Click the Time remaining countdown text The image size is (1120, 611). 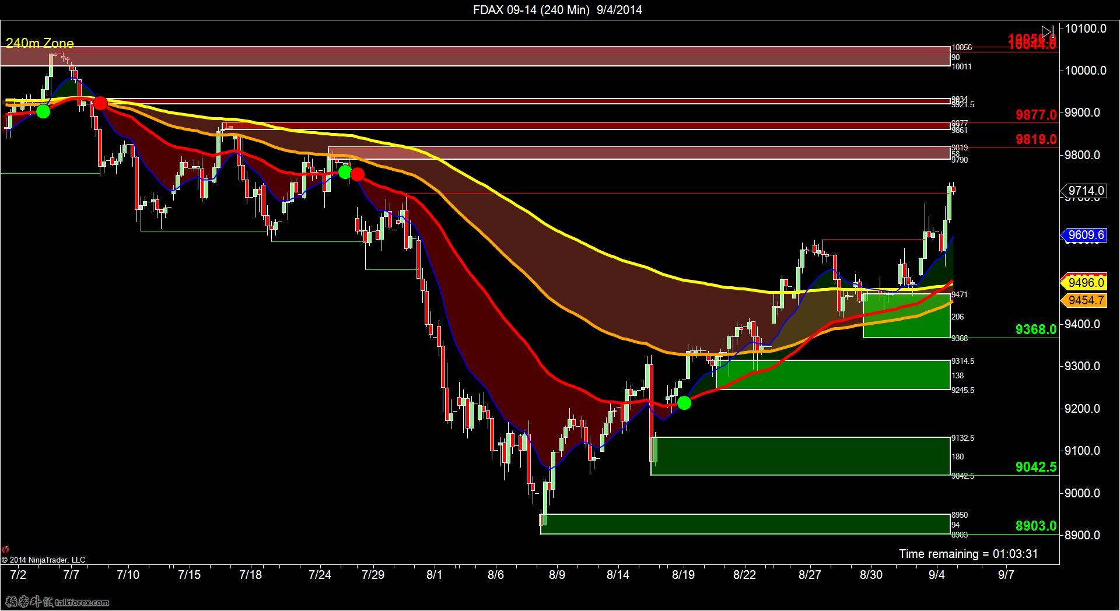(x=968, y=554)
